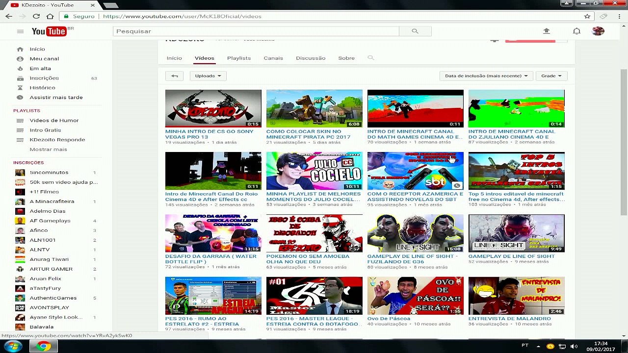The width and height of the screenshot is (628, 353).
Task: Open Julio Cocielo playlist video thumbnail
Action: coord(314,171)
